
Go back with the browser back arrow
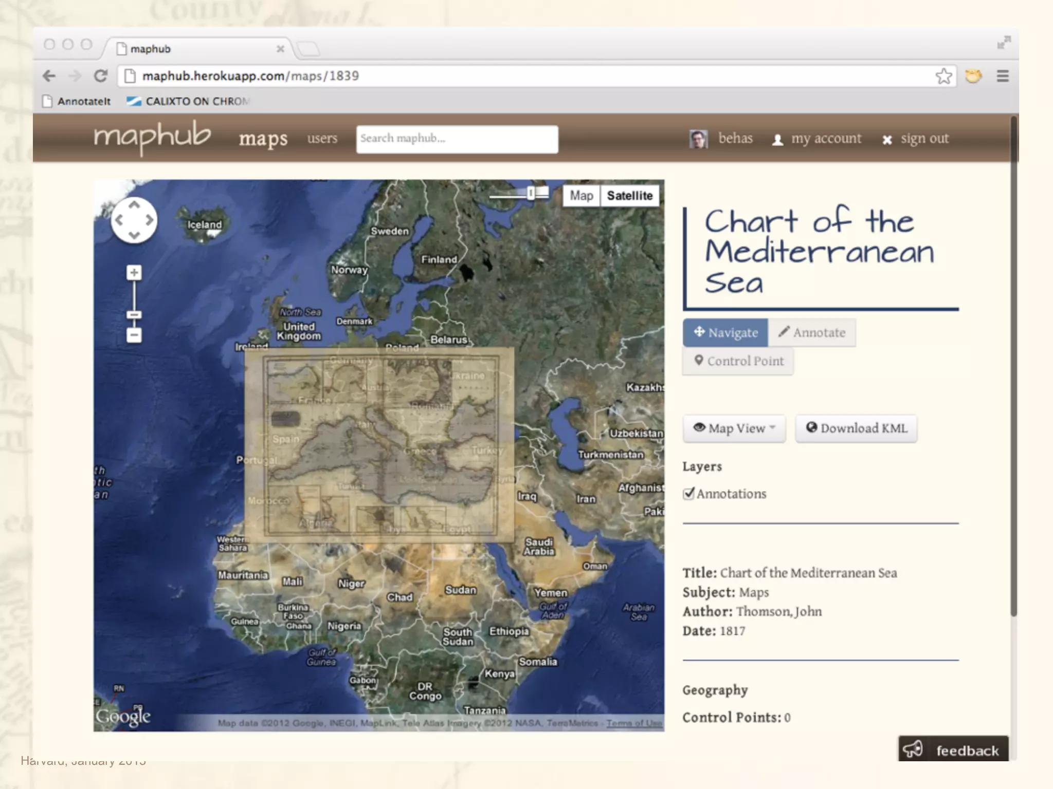tap(49, 76)
